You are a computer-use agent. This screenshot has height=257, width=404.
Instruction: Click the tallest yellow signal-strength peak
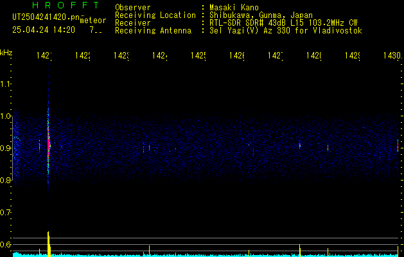coord(48,244)
